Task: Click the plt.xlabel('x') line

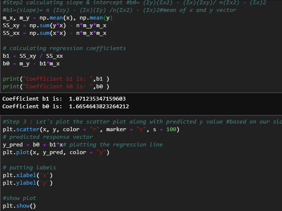Action: 28,175
